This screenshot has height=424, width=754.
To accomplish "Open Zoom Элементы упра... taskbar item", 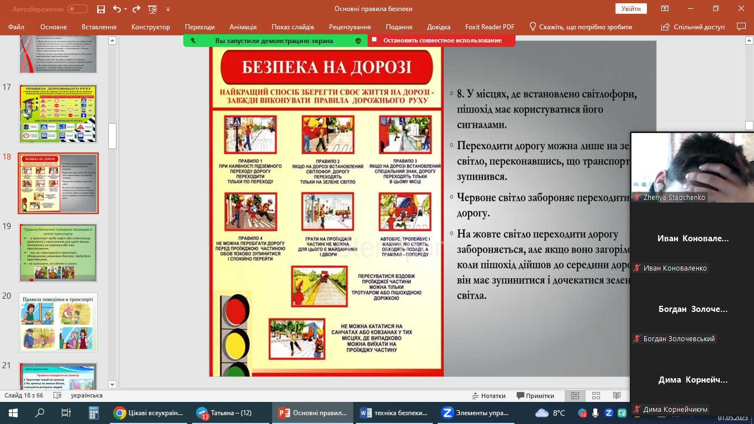I will (x=477, y=412).
